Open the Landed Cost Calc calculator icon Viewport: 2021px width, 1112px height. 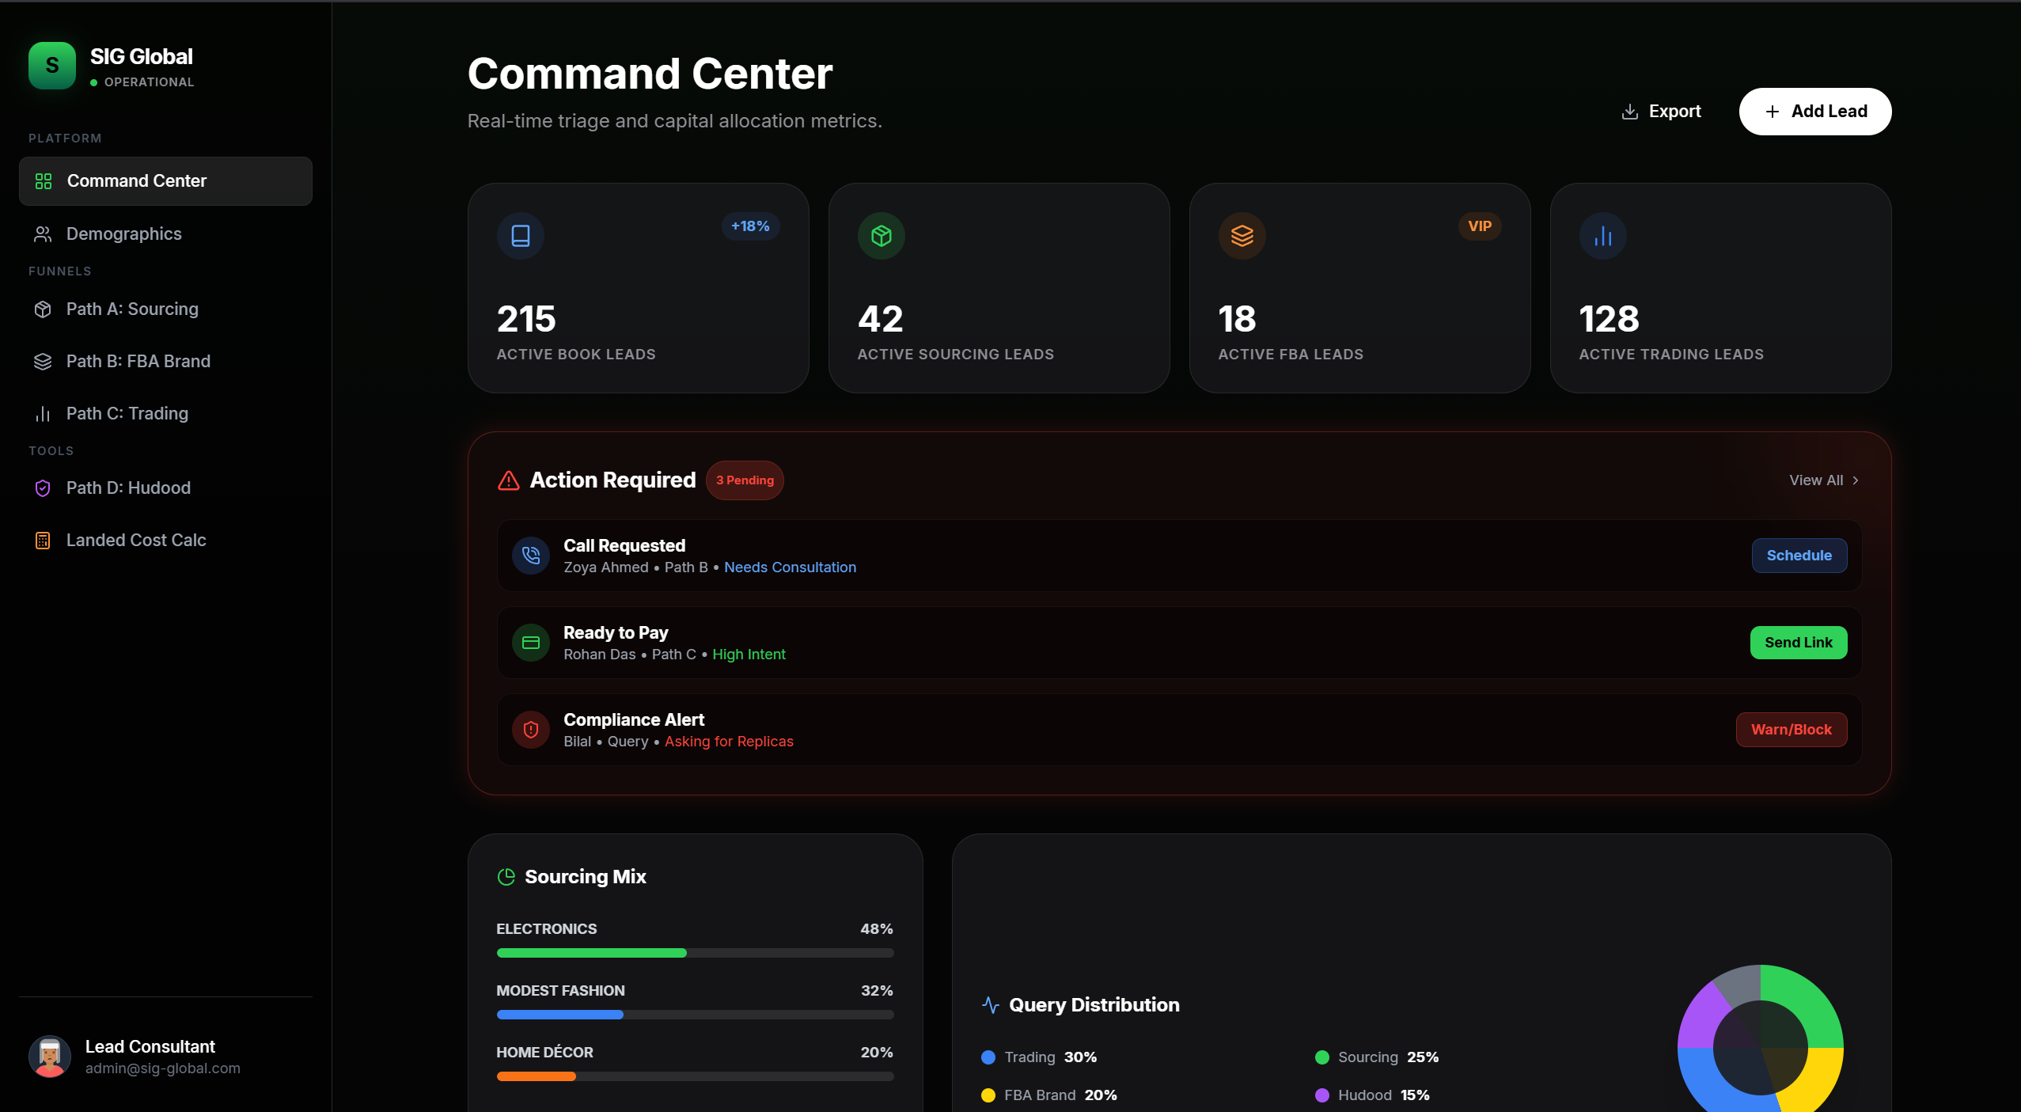tap(44, 540)
